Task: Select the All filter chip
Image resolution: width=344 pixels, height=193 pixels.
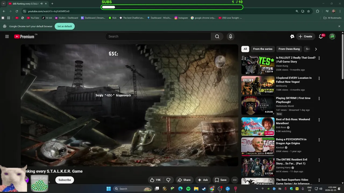Action: click(245, 49)
